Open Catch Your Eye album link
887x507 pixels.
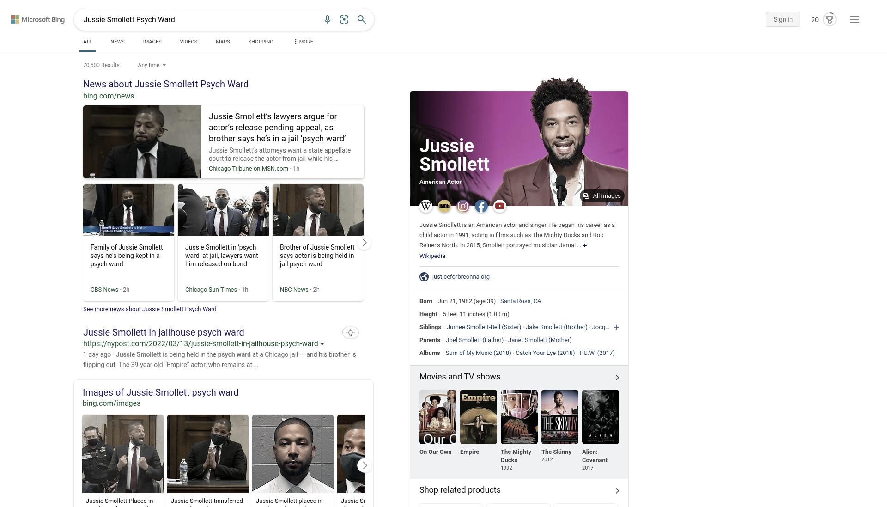coord(545,353)
